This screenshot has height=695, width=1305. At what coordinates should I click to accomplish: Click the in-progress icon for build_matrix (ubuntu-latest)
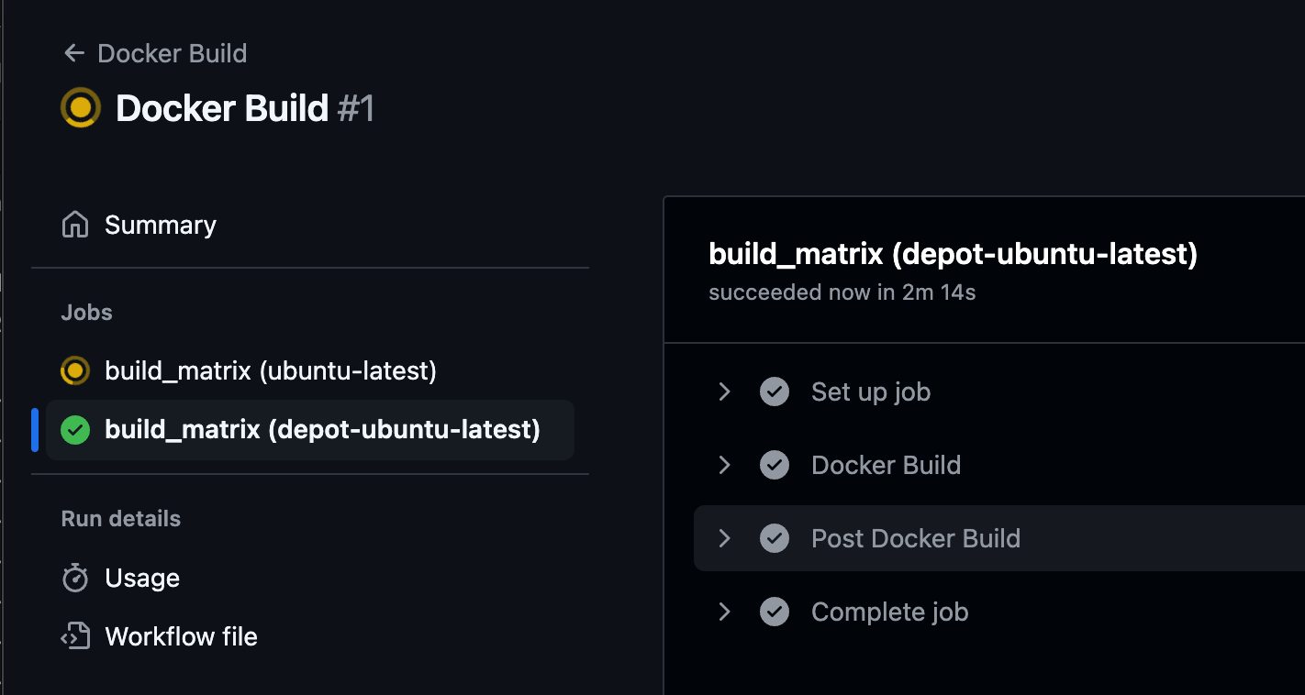pos(75,371)
